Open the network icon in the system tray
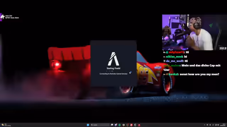 pyautogui.click(x=216, y=125)
